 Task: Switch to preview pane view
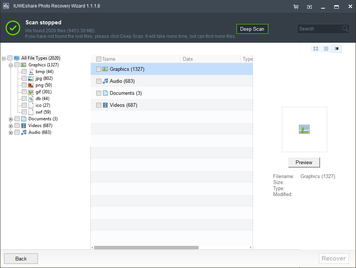(x=337, y=49)
